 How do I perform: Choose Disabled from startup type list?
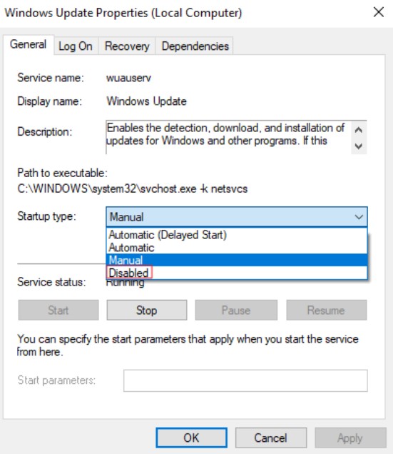[237, 273]
